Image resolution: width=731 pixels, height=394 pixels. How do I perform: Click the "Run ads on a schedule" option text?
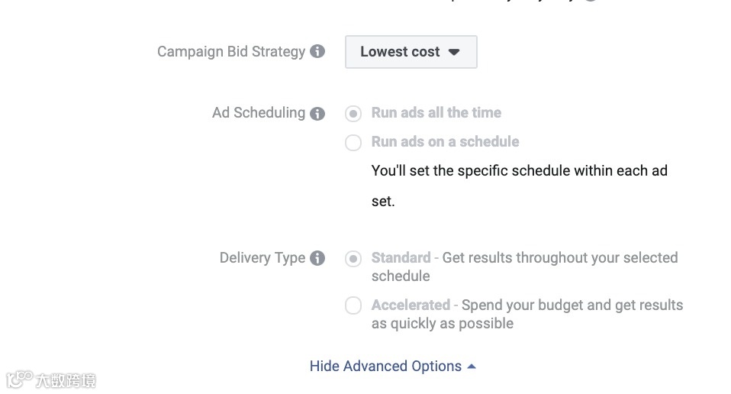(445, 142)
